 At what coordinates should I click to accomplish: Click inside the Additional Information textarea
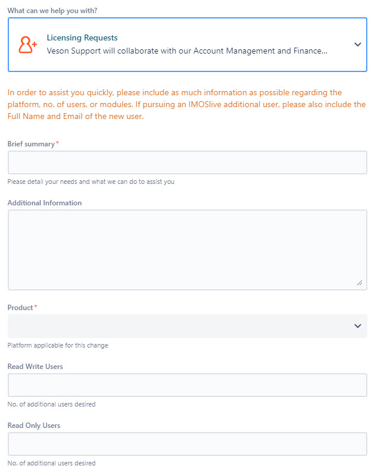click(187, 249)
